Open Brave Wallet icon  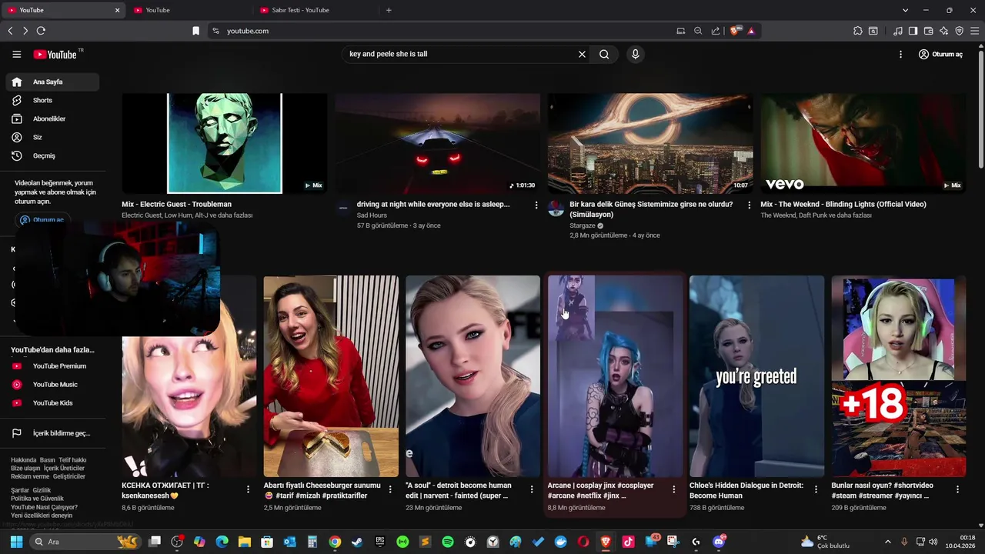(929, 31)
